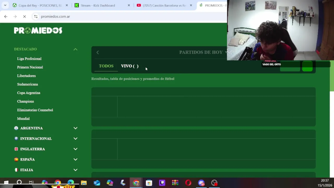The width and height of the screenshot is (334, 188).
Task: Click the Spain flag icon
Action: 16,160
